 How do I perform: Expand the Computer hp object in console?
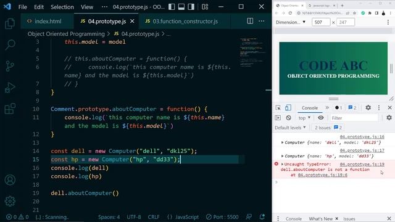pos(282,156)
